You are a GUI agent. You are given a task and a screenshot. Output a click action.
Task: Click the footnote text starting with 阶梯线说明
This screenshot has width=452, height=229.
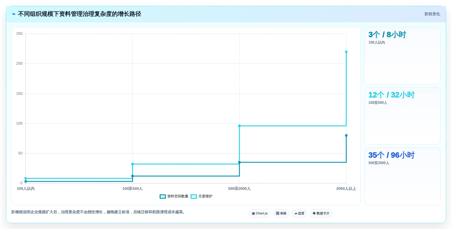(x=99, y=212)
